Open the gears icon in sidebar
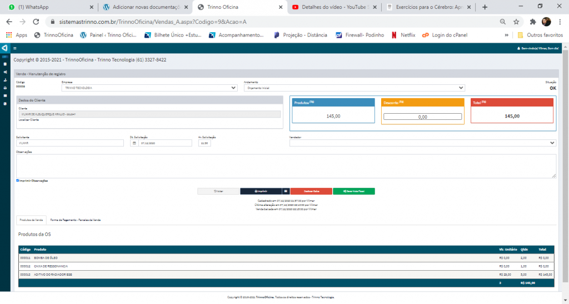This screenshot has width=569, height=304. (4, 72)
